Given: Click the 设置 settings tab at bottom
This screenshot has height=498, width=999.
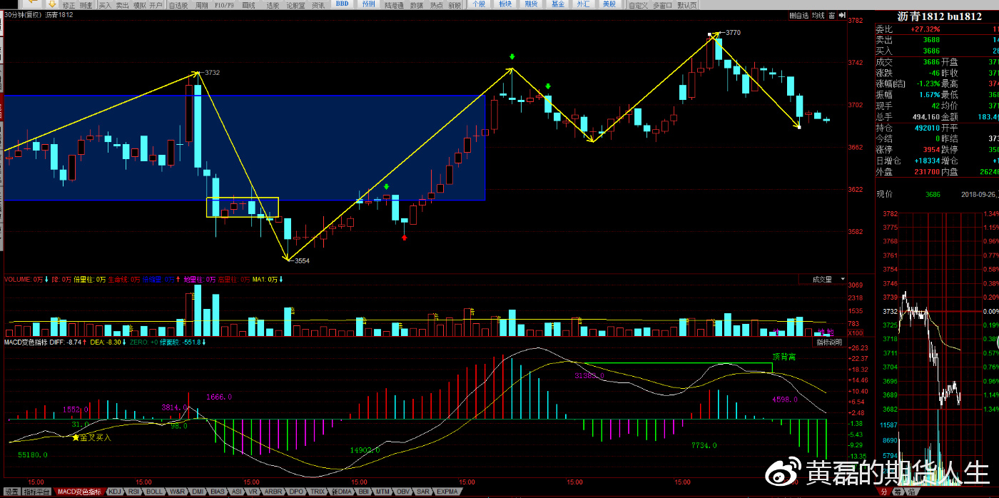Looking at the screenshot, I should [11, 492].
